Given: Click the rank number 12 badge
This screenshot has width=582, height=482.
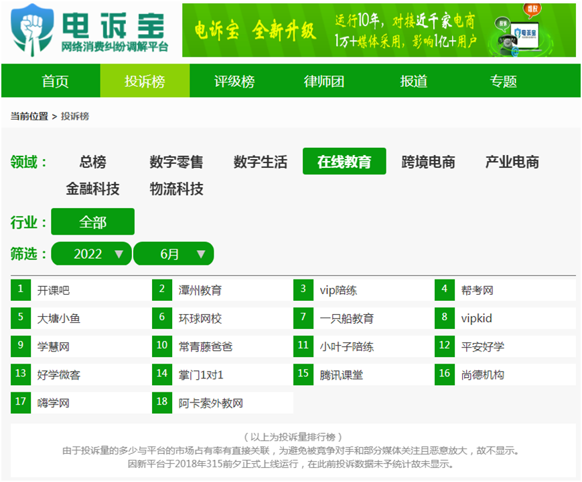Looking at the screenshot, I should click(445, 346).
